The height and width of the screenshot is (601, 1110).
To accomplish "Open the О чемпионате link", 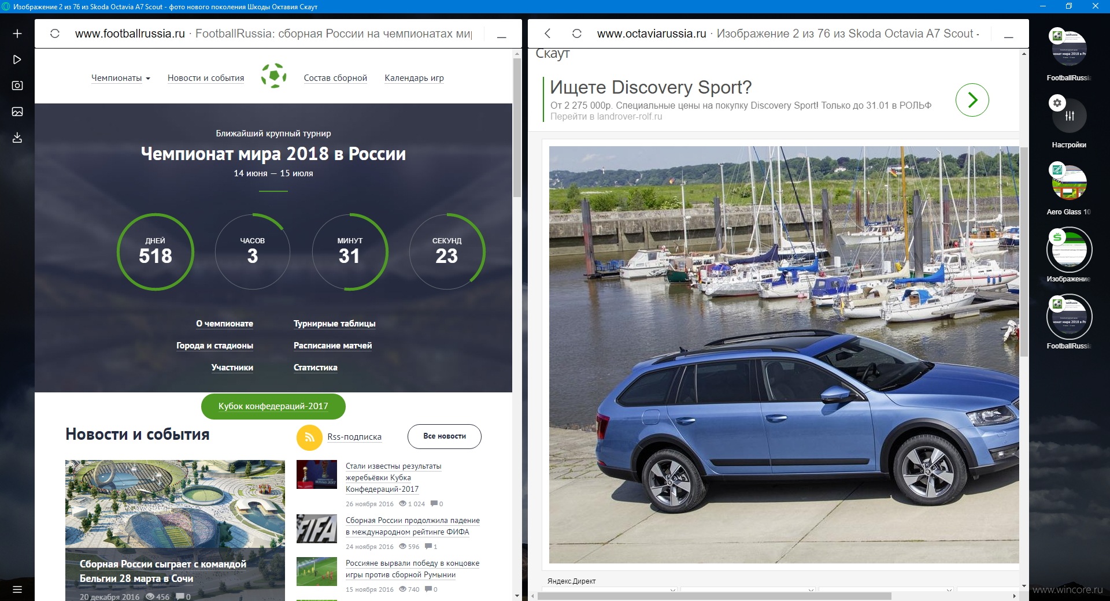I will point(224,324).
